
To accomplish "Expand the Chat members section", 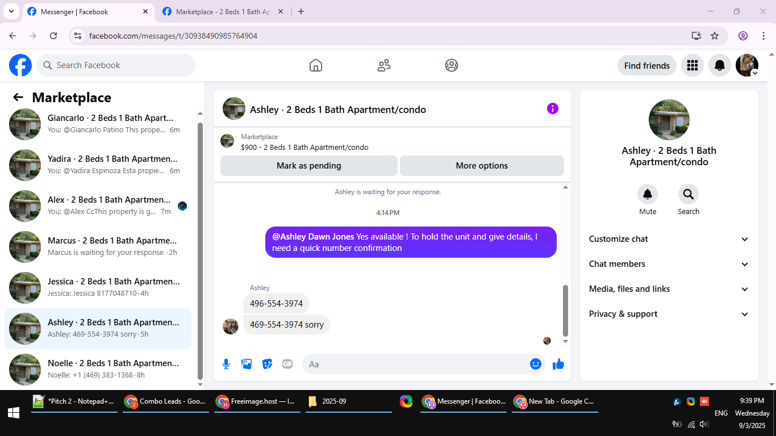I will pos(669,264).
